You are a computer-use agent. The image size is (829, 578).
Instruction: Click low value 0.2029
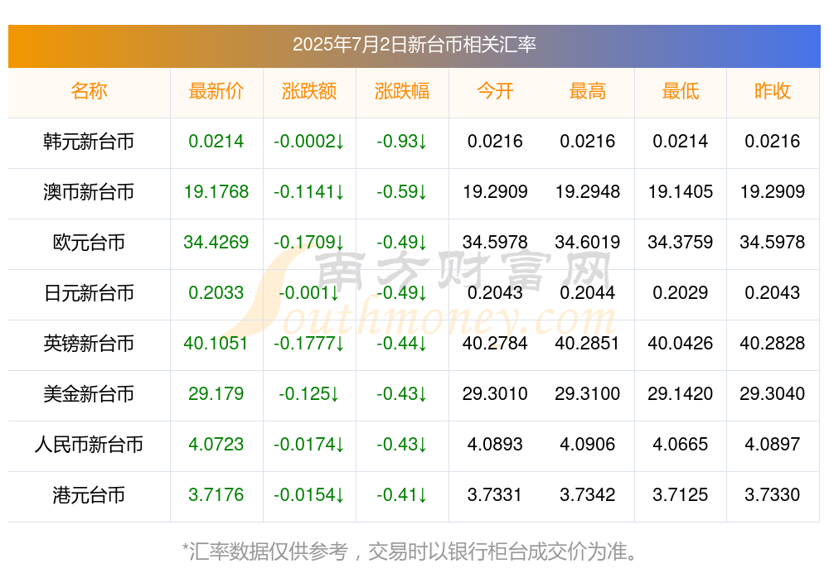[681, 292]
